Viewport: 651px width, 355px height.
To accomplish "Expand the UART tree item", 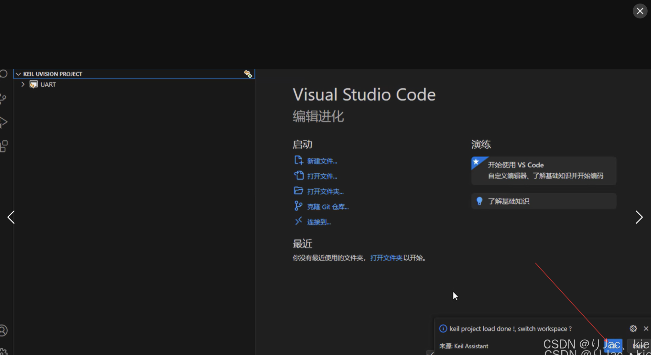I will pyautogui.click(x=23, y=84).
